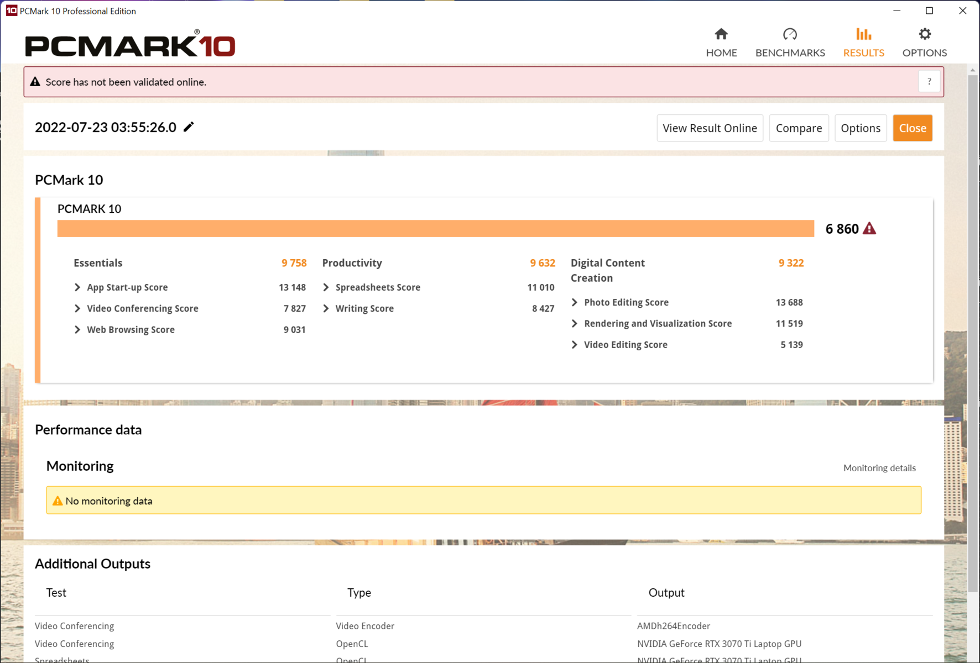Click the vertical scrollbar on the right
The height and width of the screenshot is (663, 980).
tap(972, 331)
